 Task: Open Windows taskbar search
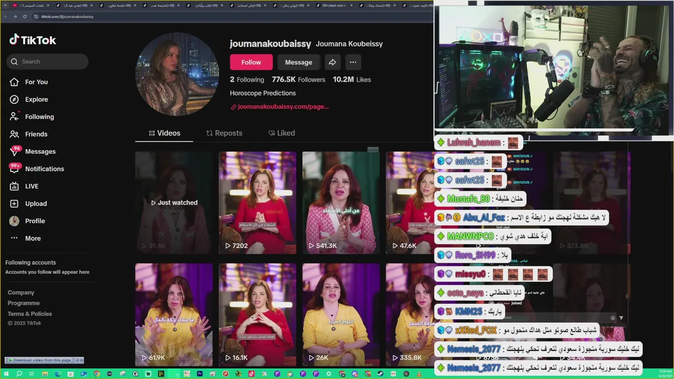click(19, 374)
